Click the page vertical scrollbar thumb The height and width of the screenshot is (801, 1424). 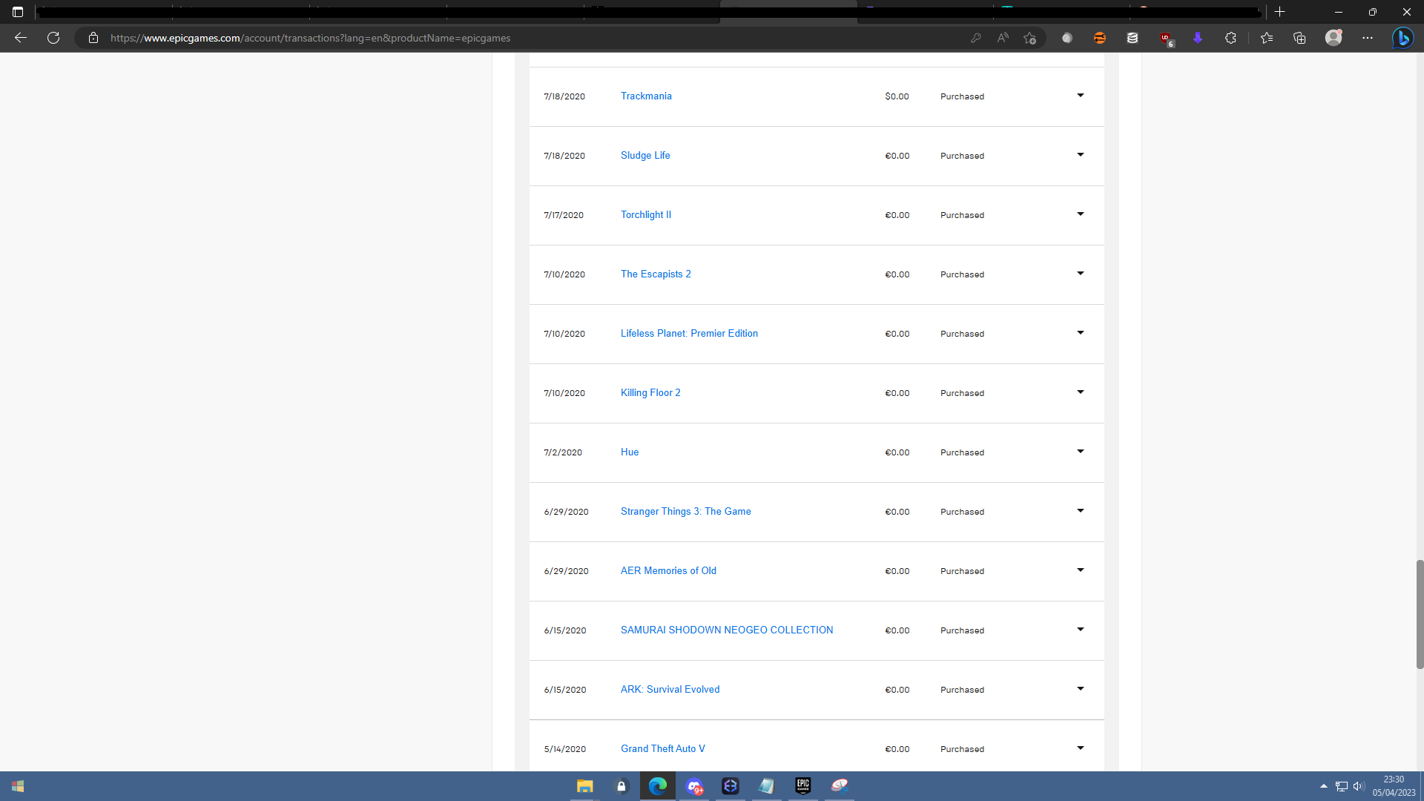pyautogui.click(x=1420, y=614)
